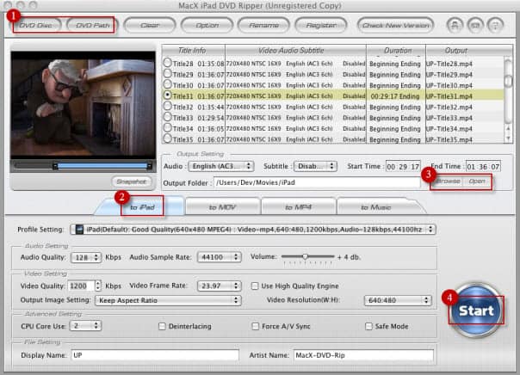Click Open output folder button

click(477, 181)
